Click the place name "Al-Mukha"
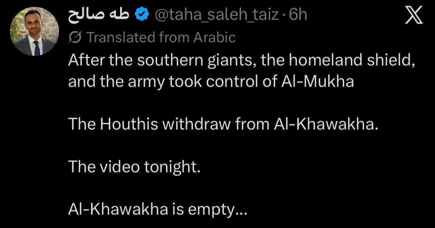Image resolution: width=435 pixels, height=228 pixels. (318, 82)
